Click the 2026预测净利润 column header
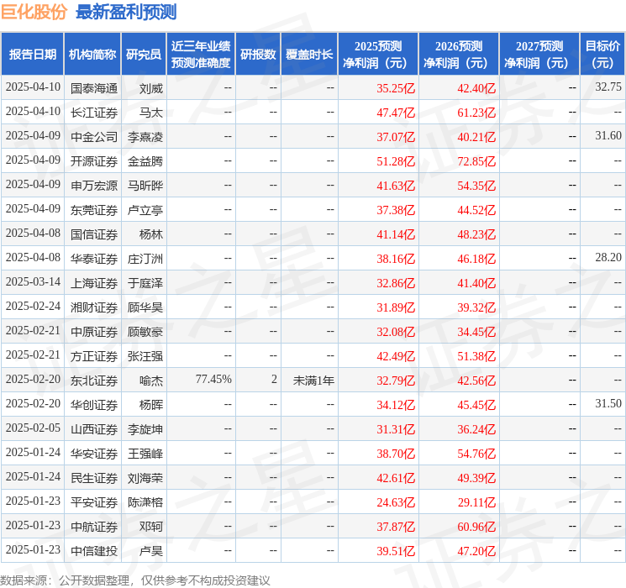 pos(459,54)
